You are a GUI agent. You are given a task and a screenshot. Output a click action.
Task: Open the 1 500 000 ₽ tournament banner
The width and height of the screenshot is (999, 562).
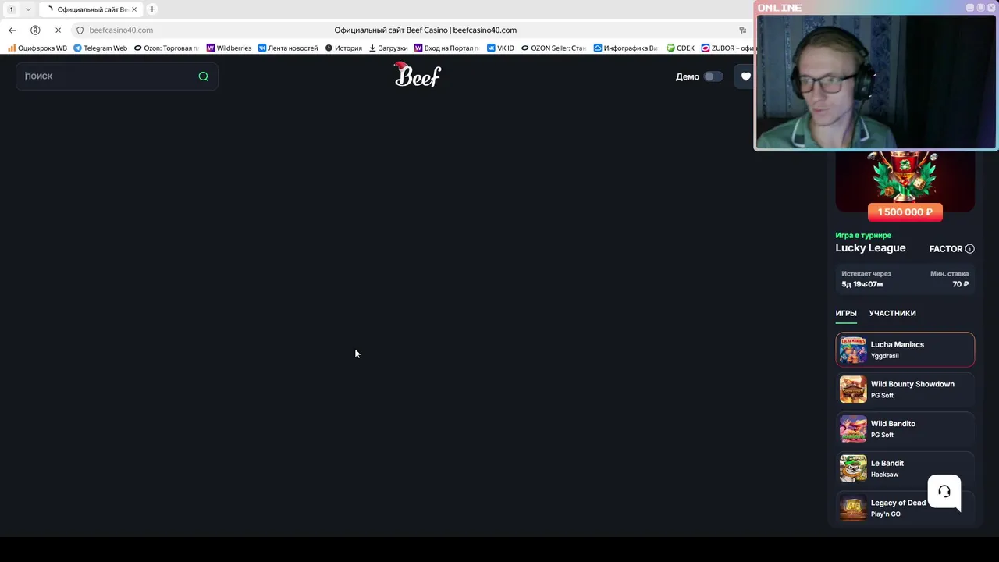(905, 212)
